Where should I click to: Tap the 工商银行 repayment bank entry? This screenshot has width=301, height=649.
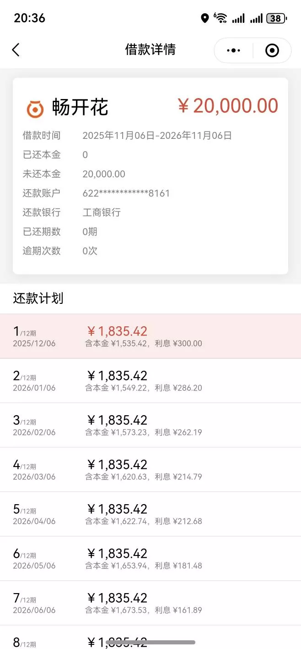pyautogui.click(x=101, y=212)
